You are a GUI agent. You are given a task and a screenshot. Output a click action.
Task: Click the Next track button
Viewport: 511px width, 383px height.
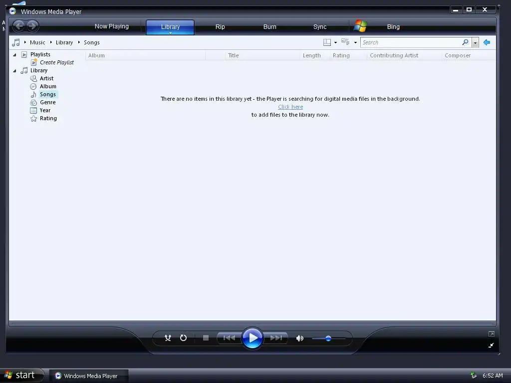pos(275,338)
